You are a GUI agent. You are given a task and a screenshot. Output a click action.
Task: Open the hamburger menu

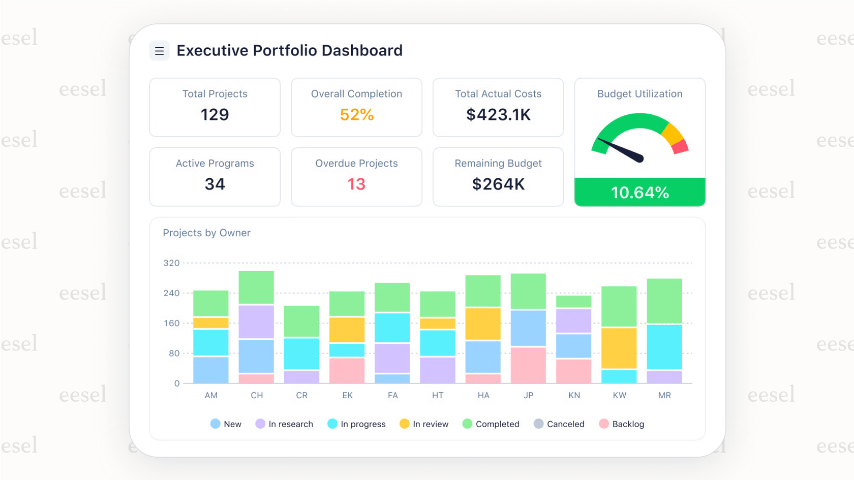159,50
